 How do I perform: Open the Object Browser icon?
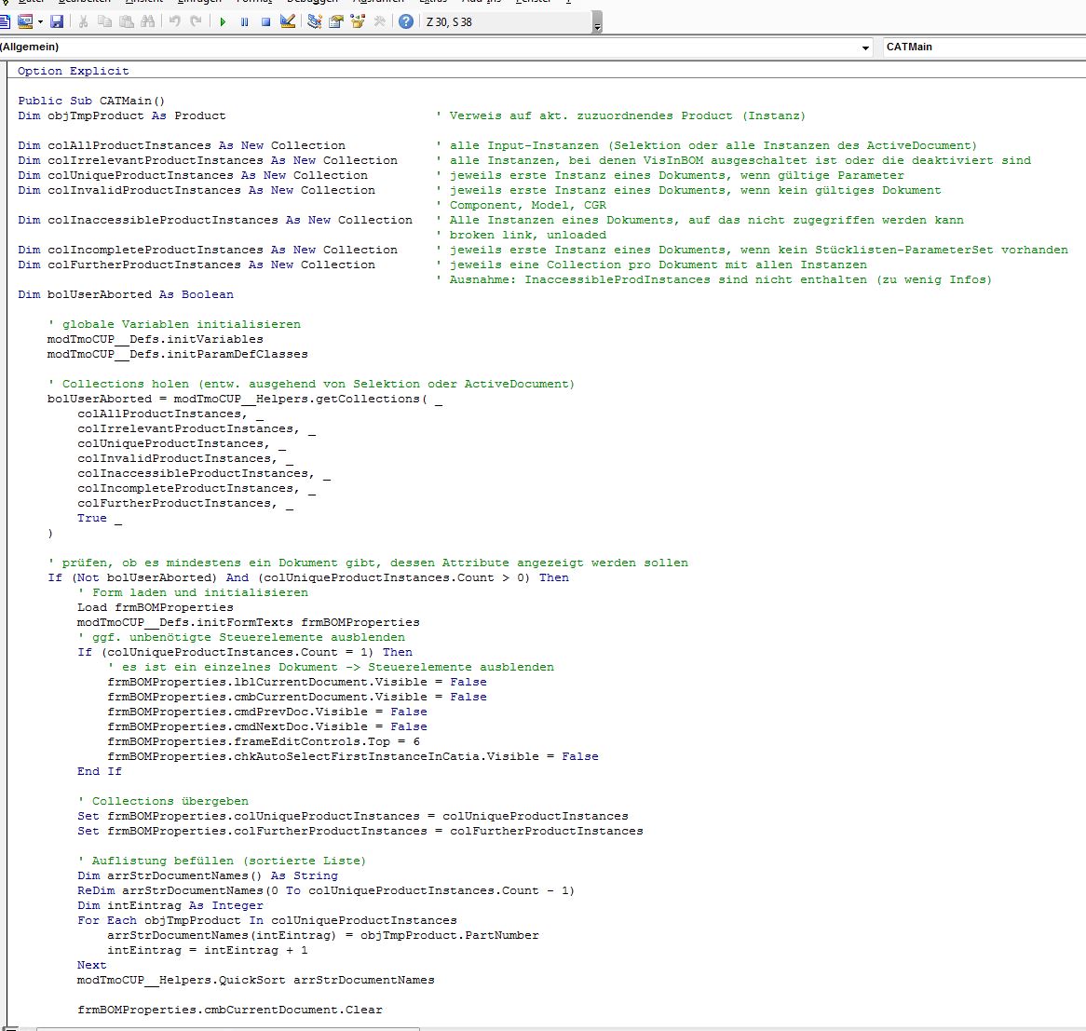click(358, 21)
